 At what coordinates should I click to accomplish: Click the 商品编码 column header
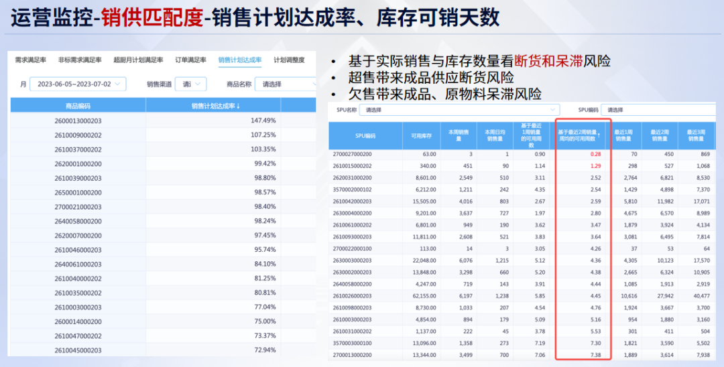[x=78, y=106]
